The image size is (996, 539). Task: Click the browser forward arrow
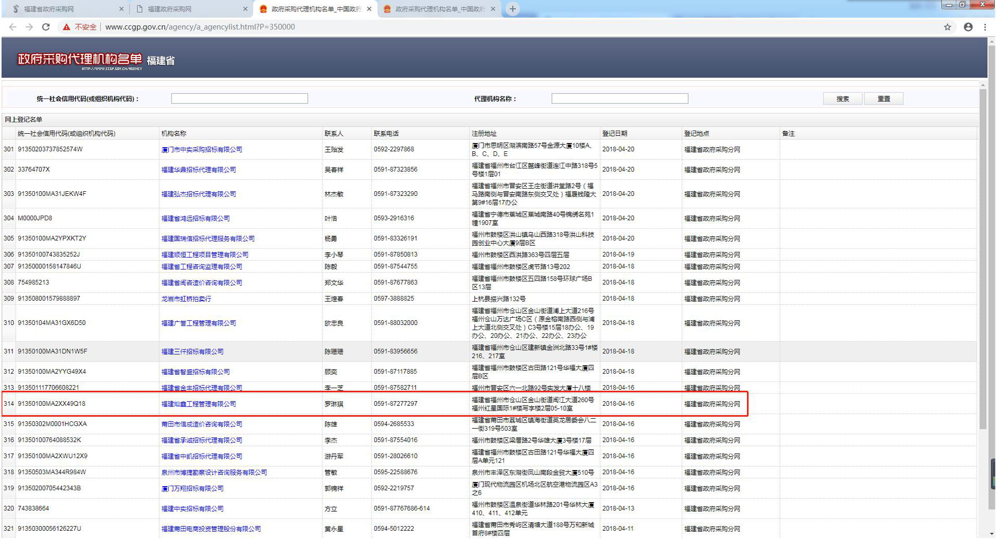coord(29,27)
